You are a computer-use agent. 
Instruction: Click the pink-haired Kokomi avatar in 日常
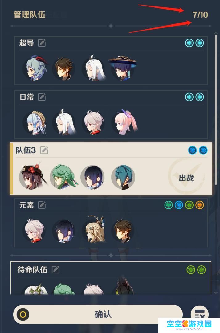tap(125, 122)
